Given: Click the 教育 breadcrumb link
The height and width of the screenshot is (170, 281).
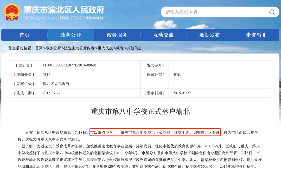Looking at the screenshot, I should click(120, 48).
